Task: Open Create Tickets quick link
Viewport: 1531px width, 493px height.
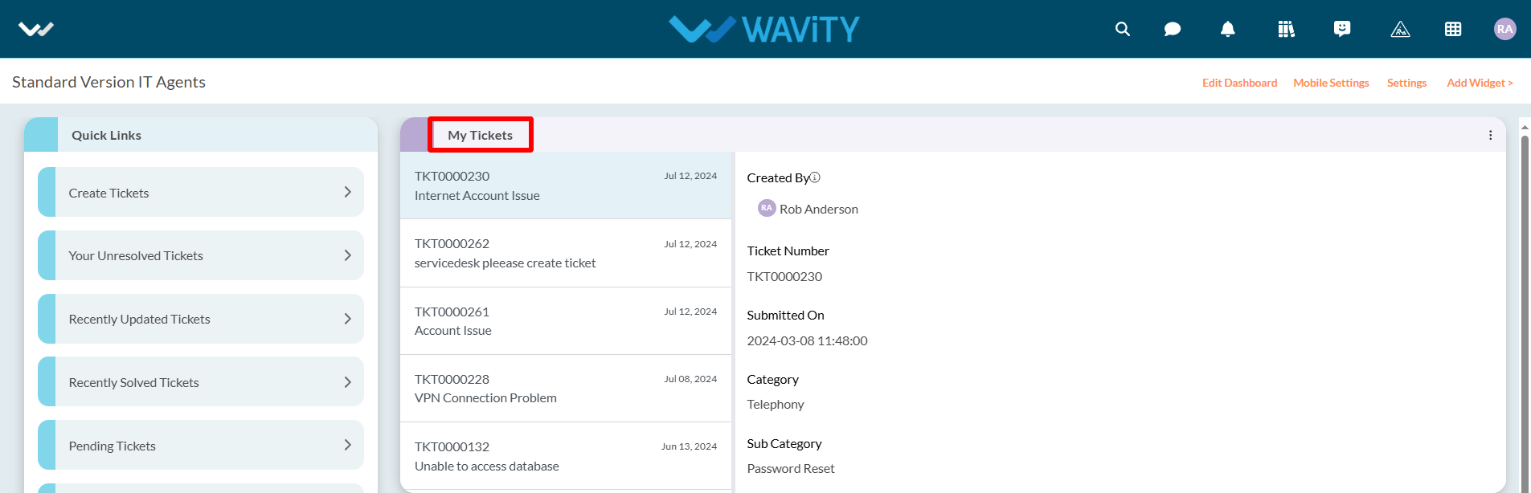Action: tap(201, 192)
